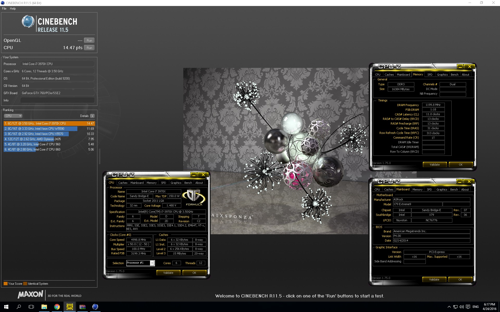
Task: Click OK in CPU-Z Mainboard window
Action: pyautogui.click(x=460, y=279)
